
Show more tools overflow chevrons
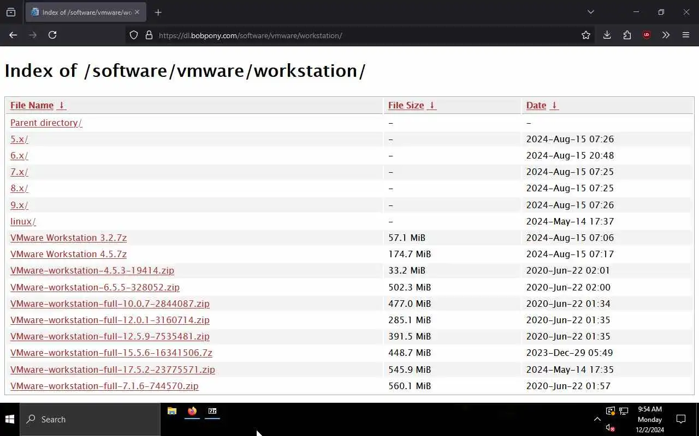[x=666, y=35]
